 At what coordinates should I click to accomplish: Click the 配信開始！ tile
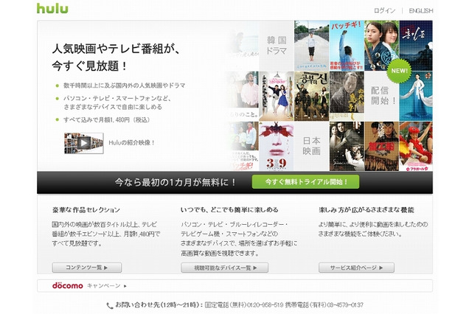point(381,96)
